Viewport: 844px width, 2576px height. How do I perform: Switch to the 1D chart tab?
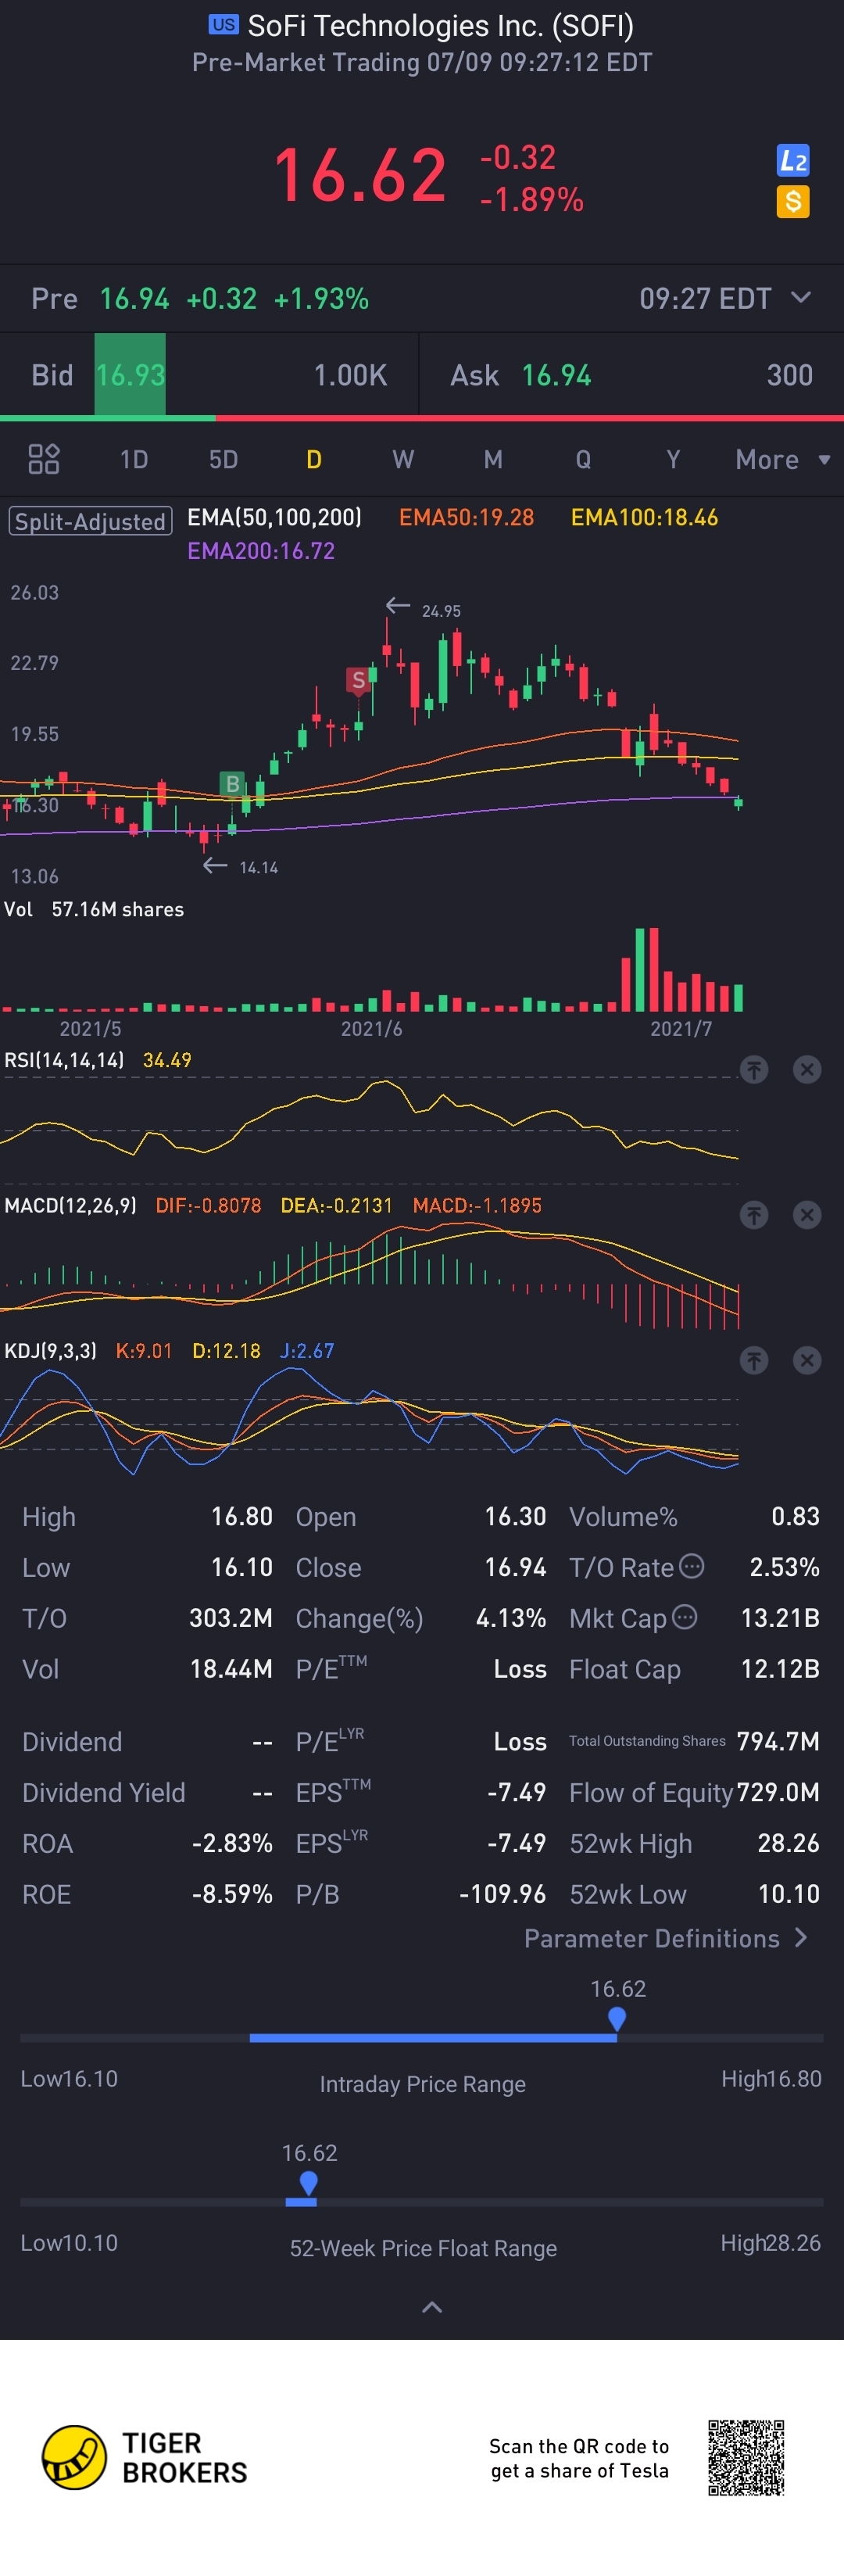tap(134, 459)
